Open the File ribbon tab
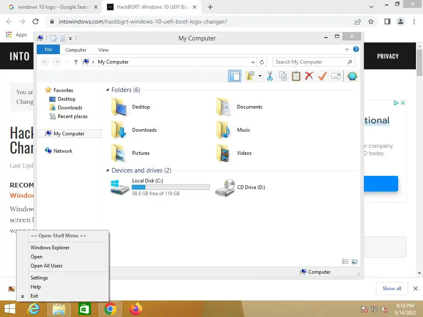Viewport: 423px width, 317px height. click(48, 50)
